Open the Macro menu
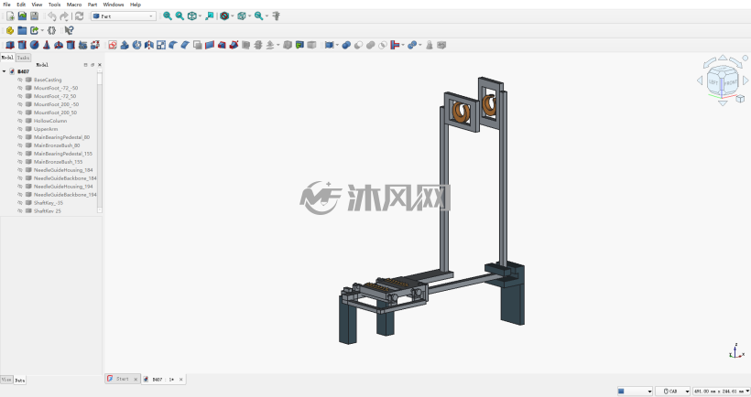Screen dimensions: 751x397 (74, 5)
